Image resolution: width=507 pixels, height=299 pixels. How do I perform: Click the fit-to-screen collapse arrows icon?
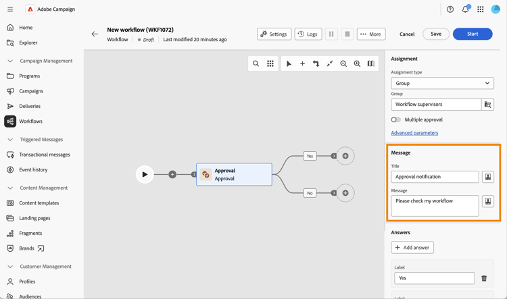click(x=329, y=63)
